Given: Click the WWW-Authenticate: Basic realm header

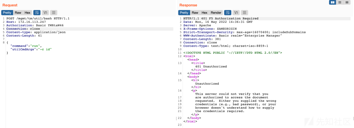Looking at the screenshot, I should click(x=233, y=36).
